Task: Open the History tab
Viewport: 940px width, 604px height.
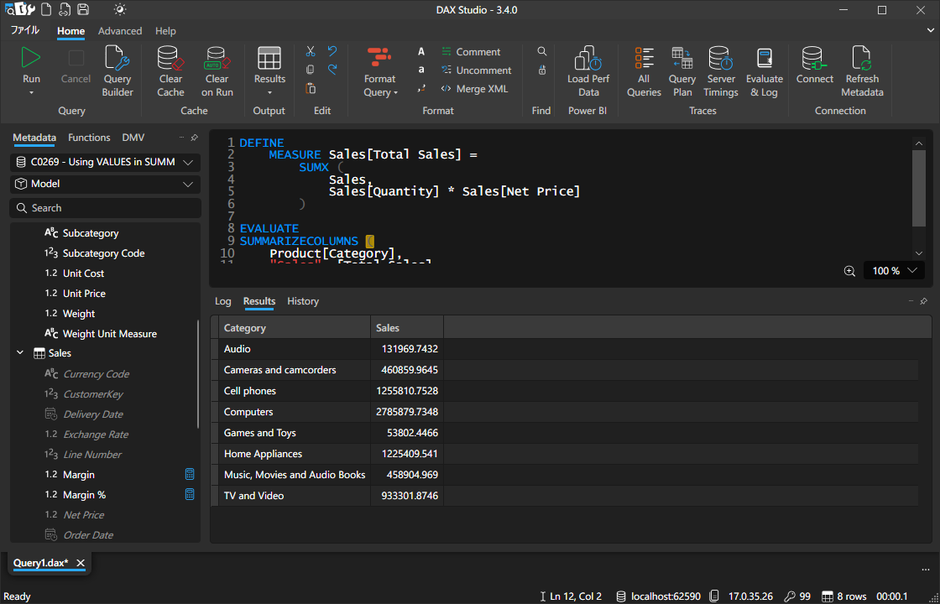Action: [x=303, y=301]
